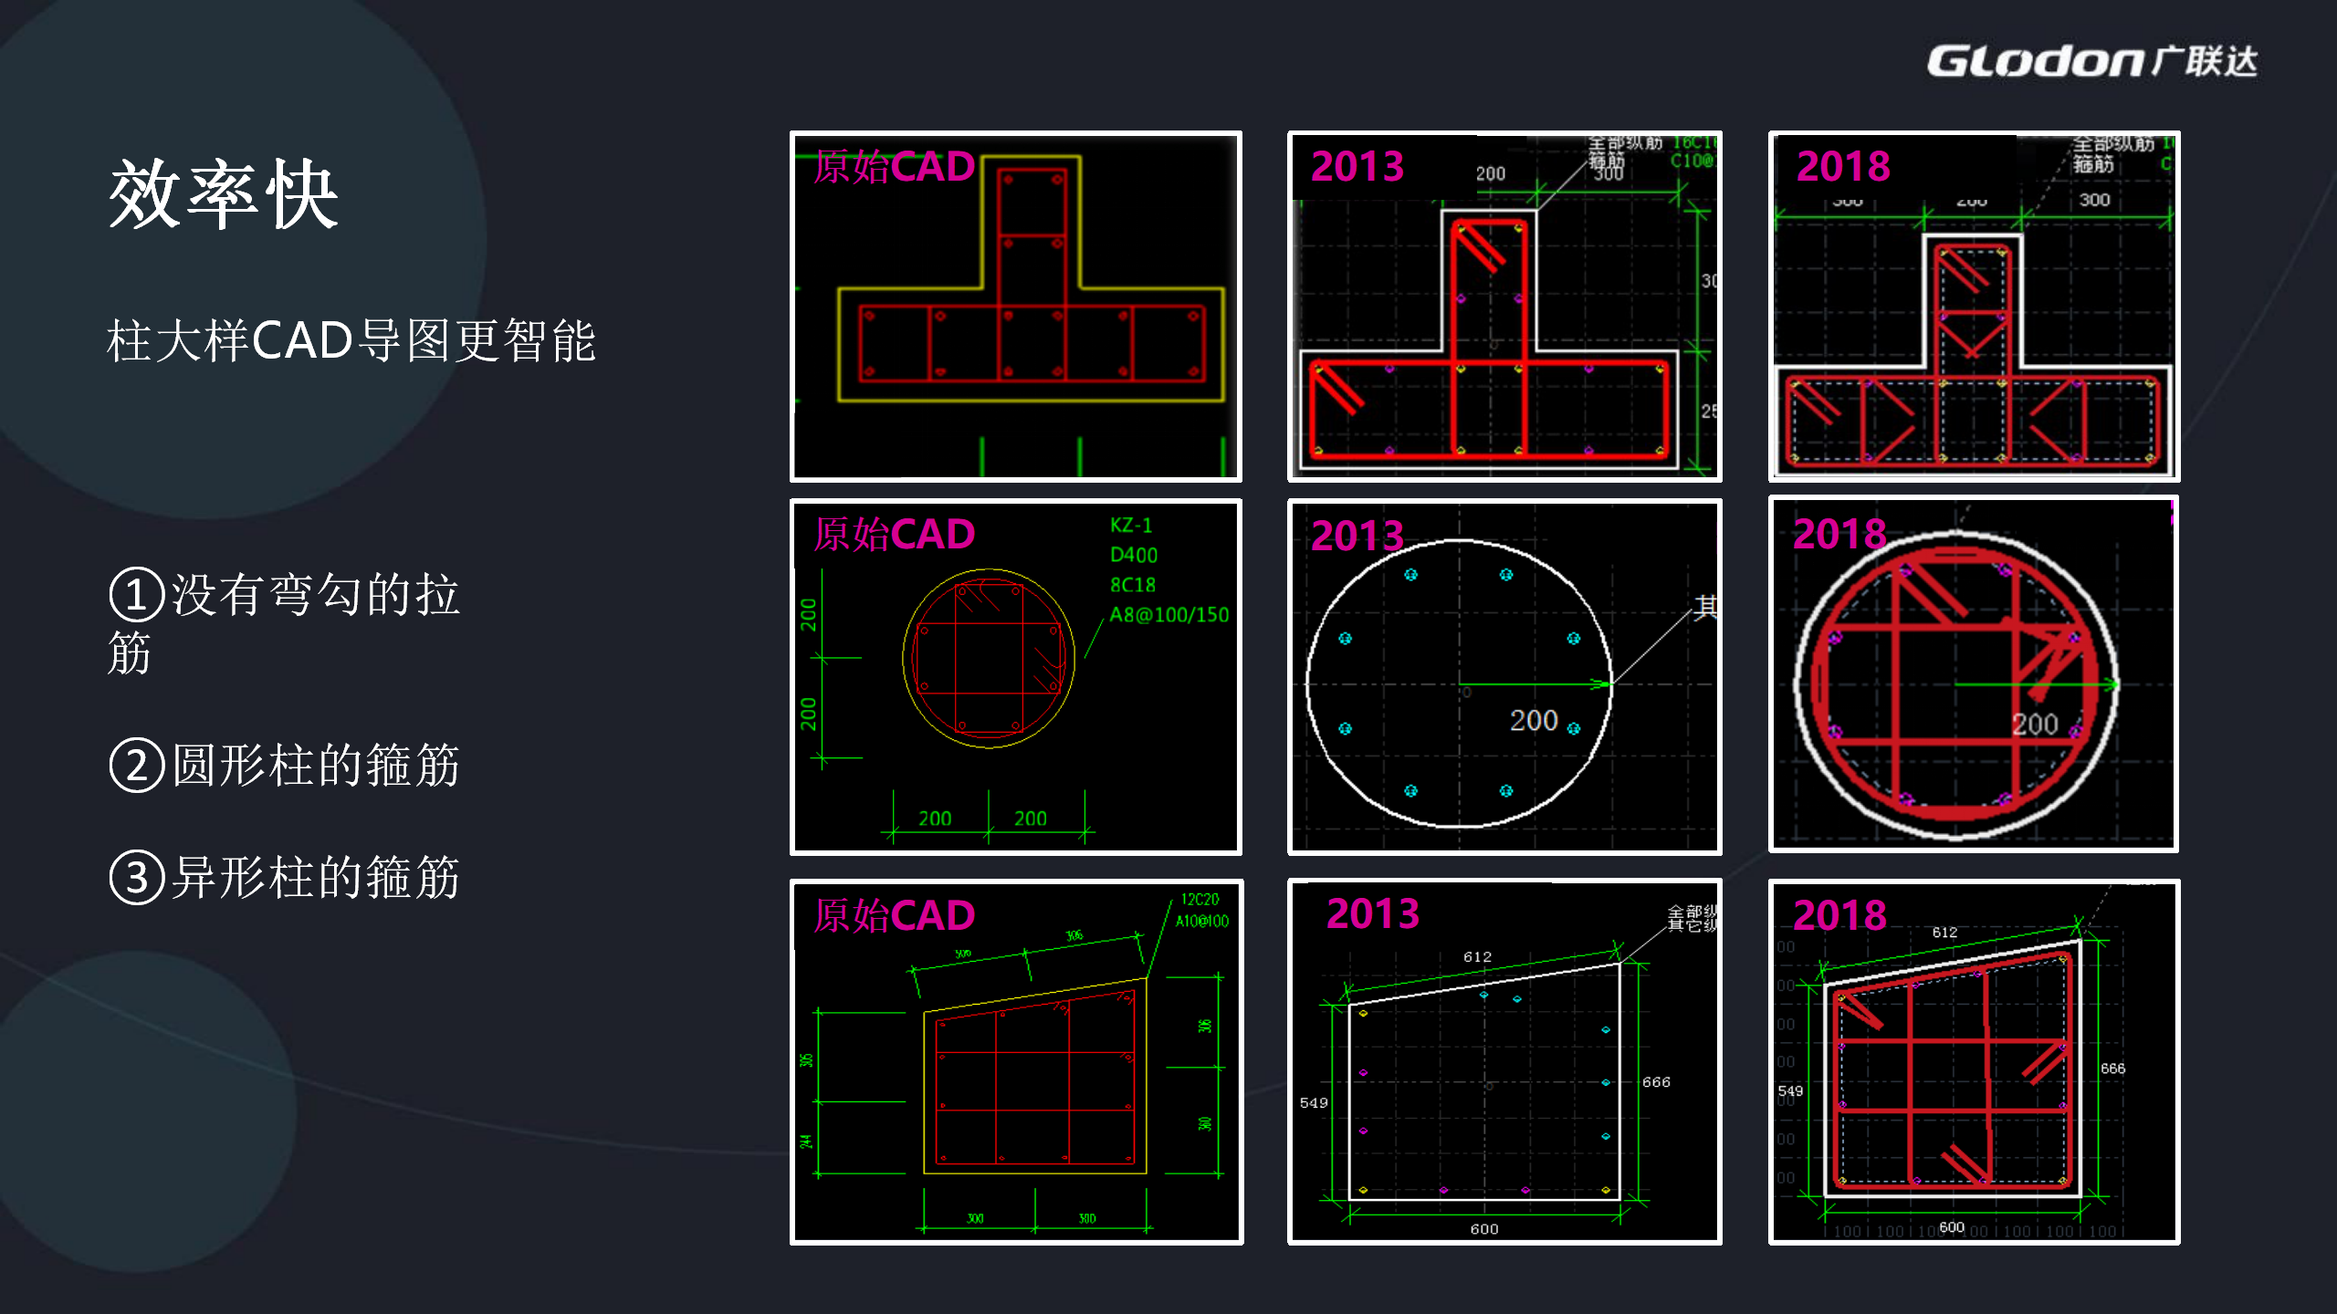Click the A8@100/150 stirrup label
2337x1314 pixels.
[1169, 615]
